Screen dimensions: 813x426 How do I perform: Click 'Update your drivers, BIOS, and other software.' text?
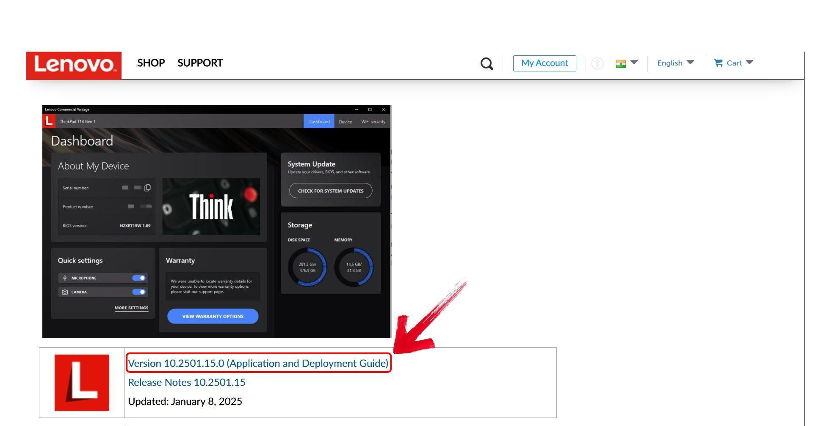point(329,172)
